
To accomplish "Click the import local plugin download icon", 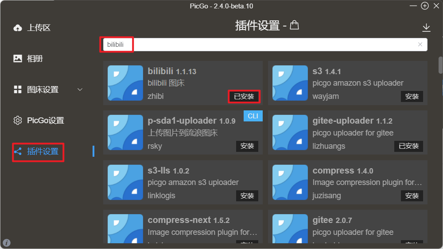I will [426, 27].
